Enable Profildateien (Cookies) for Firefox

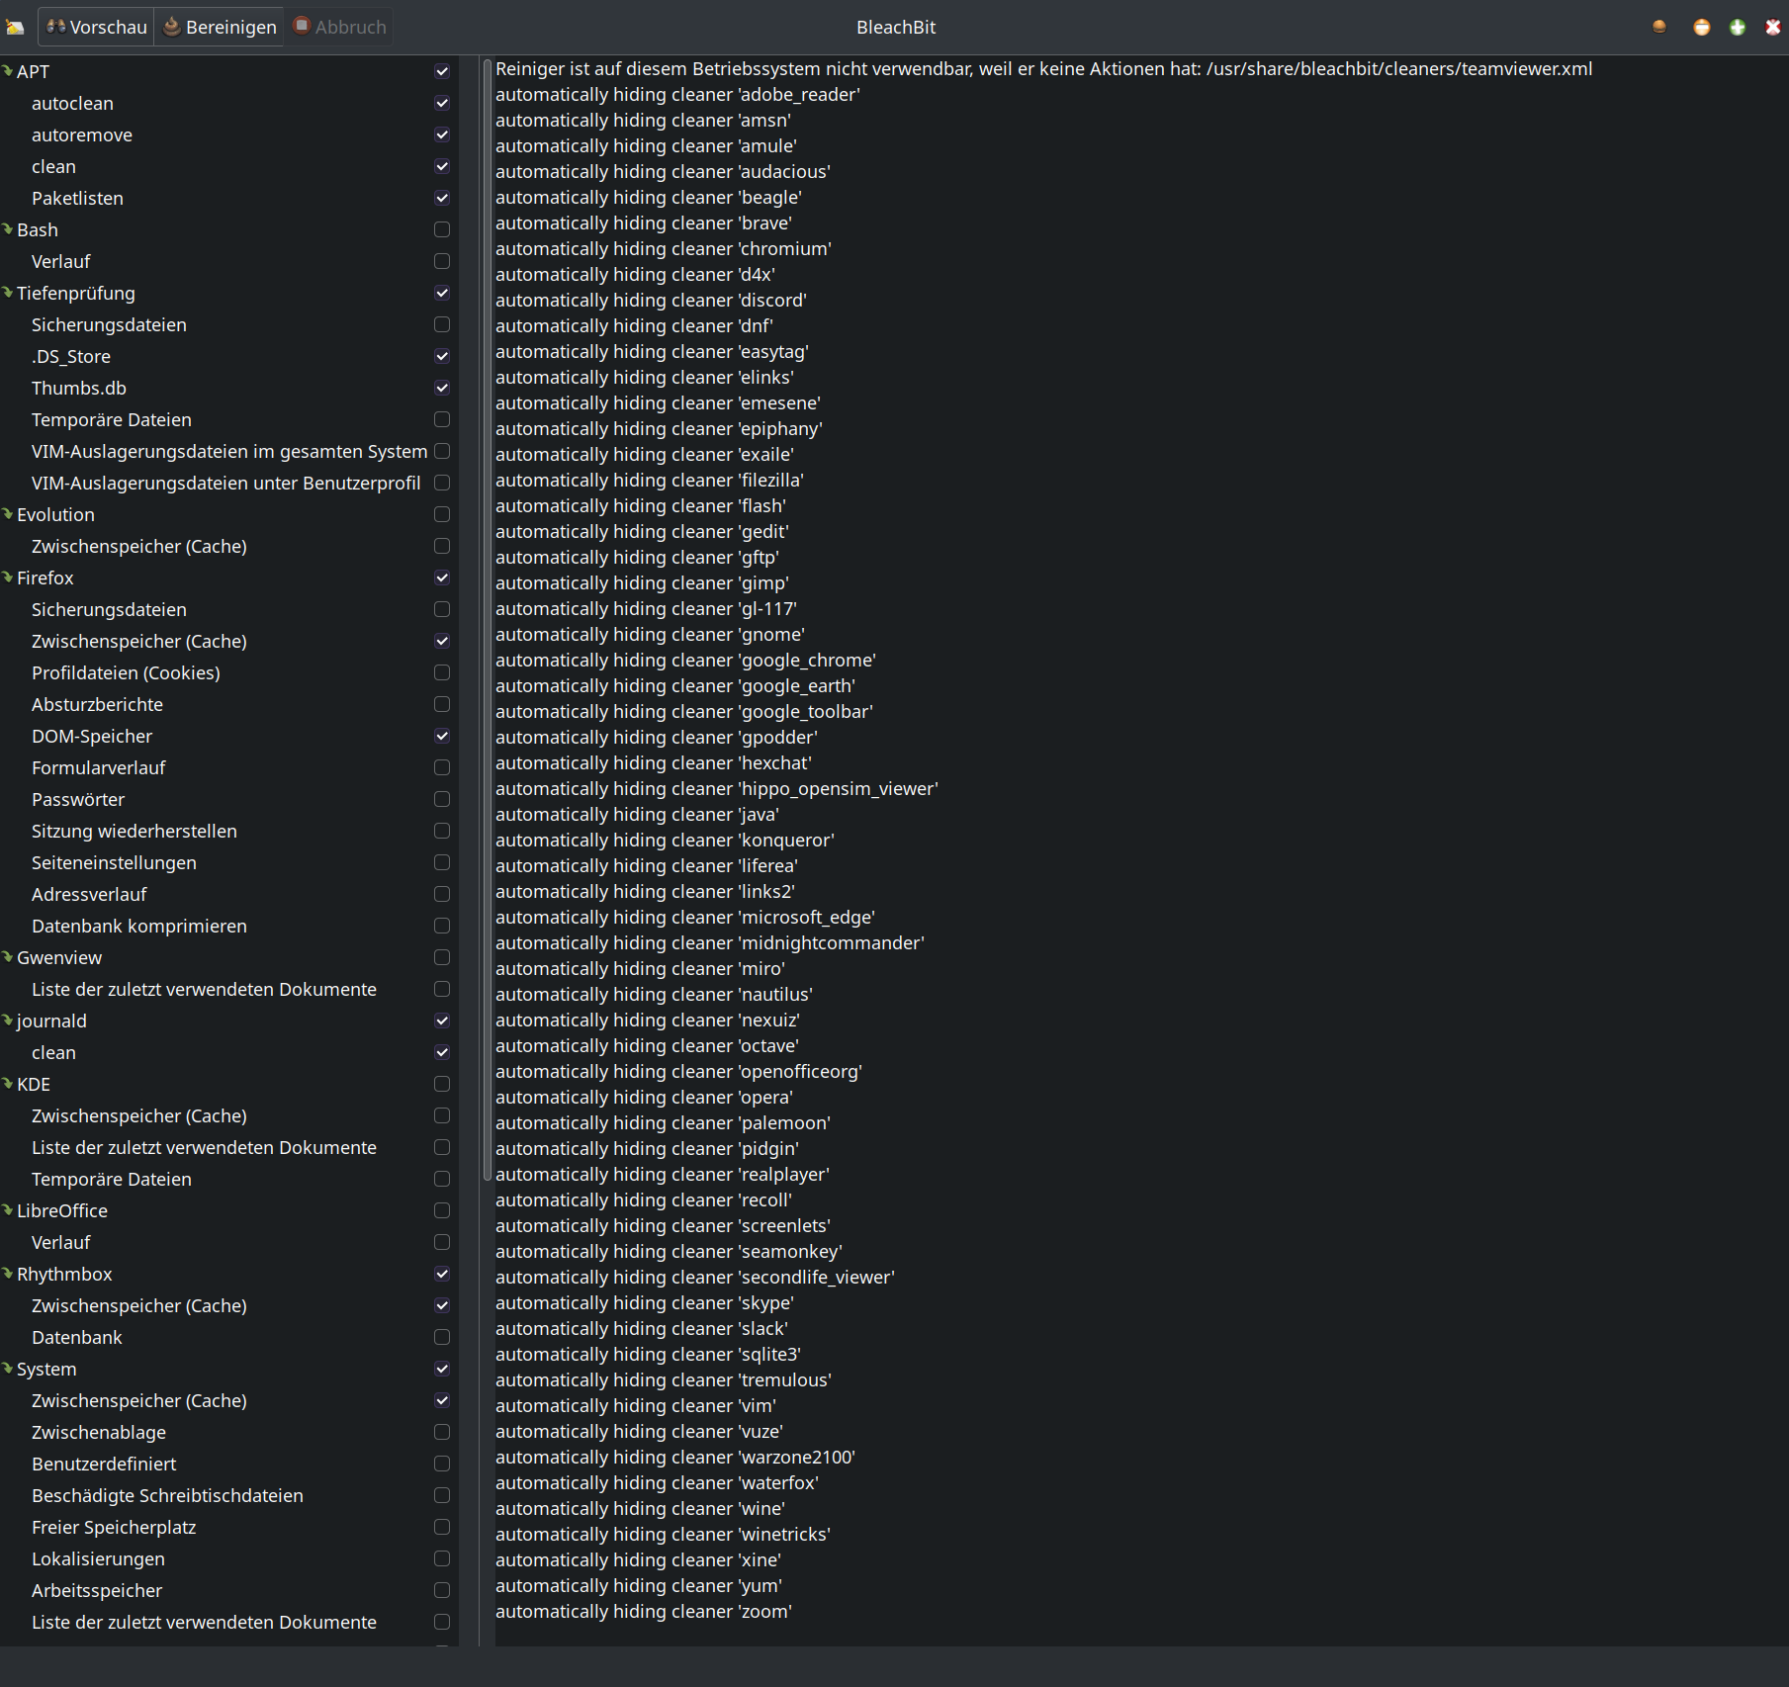click(x=442, y=672)
